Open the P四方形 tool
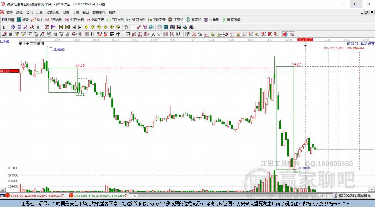The height and width of the screenshot is (207, 375). pos(53,20)
